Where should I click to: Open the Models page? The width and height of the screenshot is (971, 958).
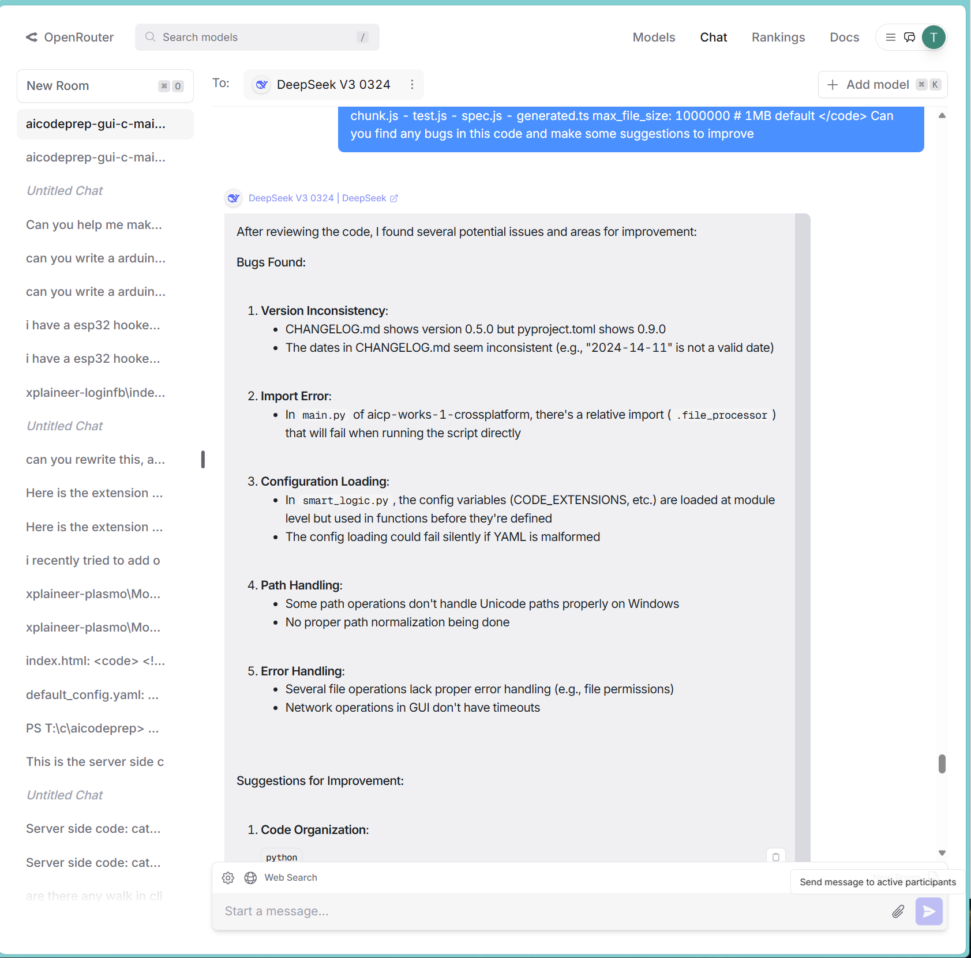tap(654, 37)
